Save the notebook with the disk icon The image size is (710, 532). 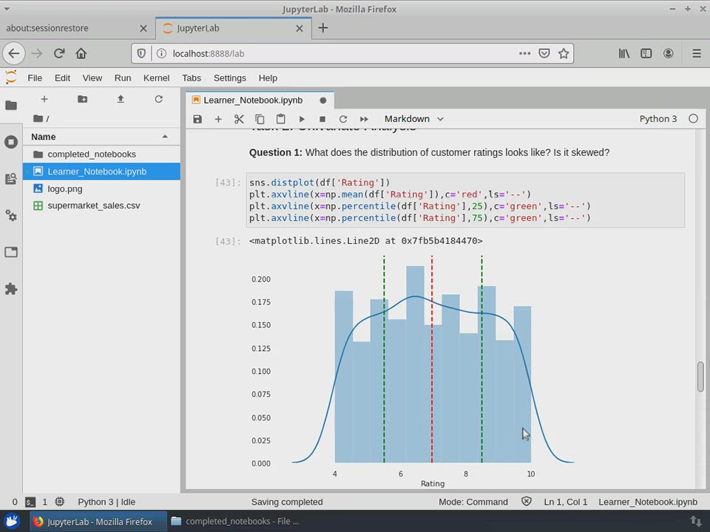[197, 119]
